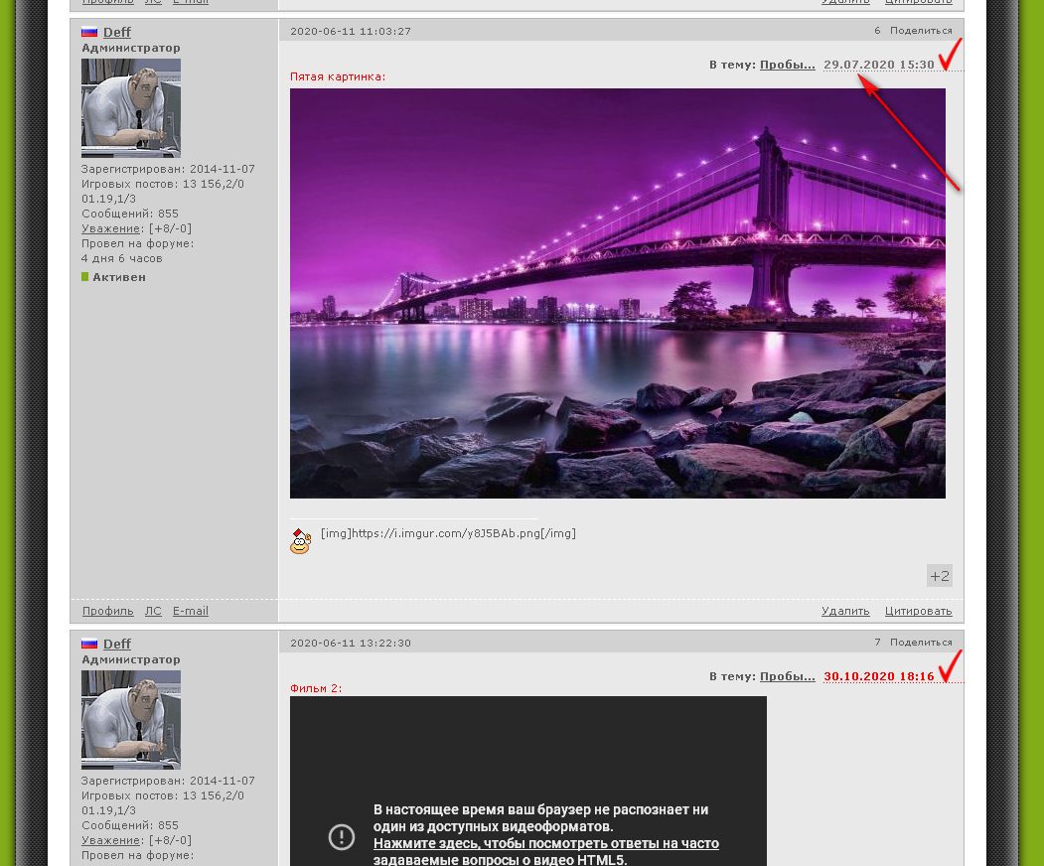The image size is (1044, 866).
Task: Open Deff profile name in post 7
Action: pyautogui.click(x=116, y=644)
